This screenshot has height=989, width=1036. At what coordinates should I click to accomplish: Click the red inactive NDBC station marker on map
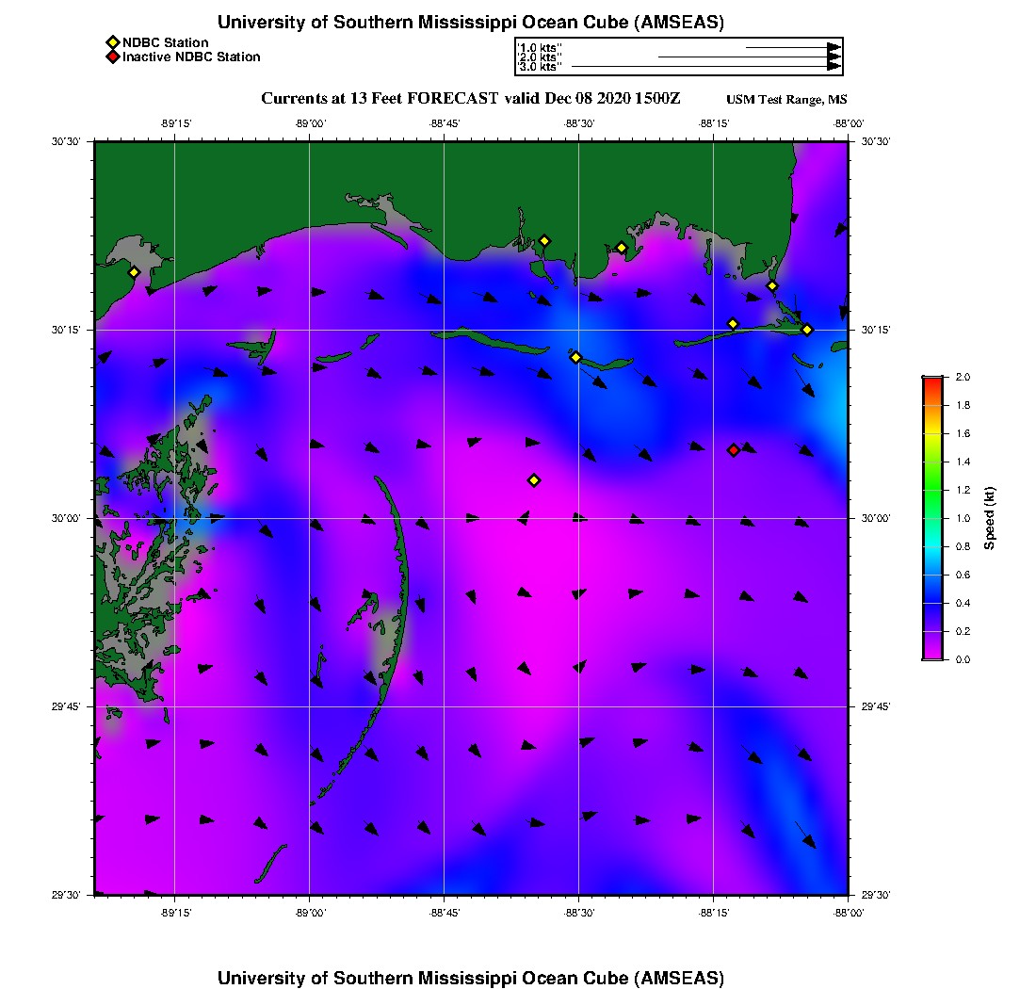coord(734,450)
